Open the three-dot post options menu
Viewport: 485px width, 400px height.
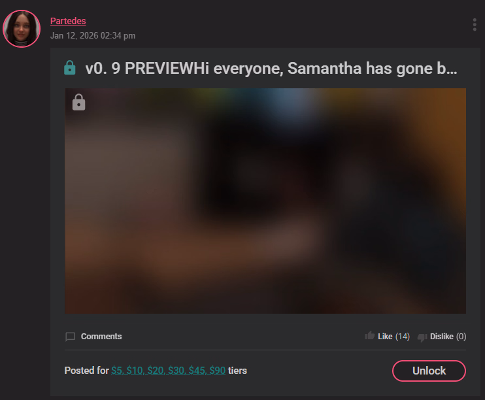475,25
